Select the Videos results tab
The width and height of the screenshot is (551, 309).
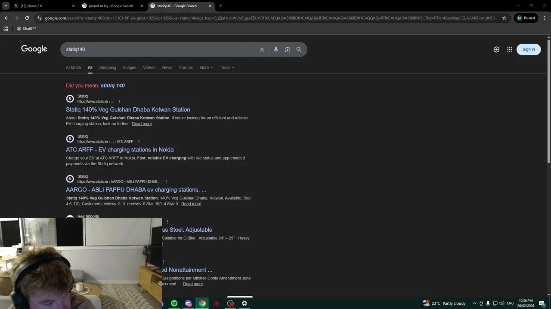click(x=149, y=67)
